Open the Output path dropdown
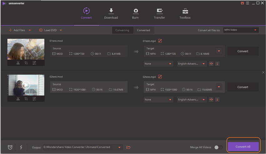The height and width of the screenshot is (154, 266). (x=119, y=147)
